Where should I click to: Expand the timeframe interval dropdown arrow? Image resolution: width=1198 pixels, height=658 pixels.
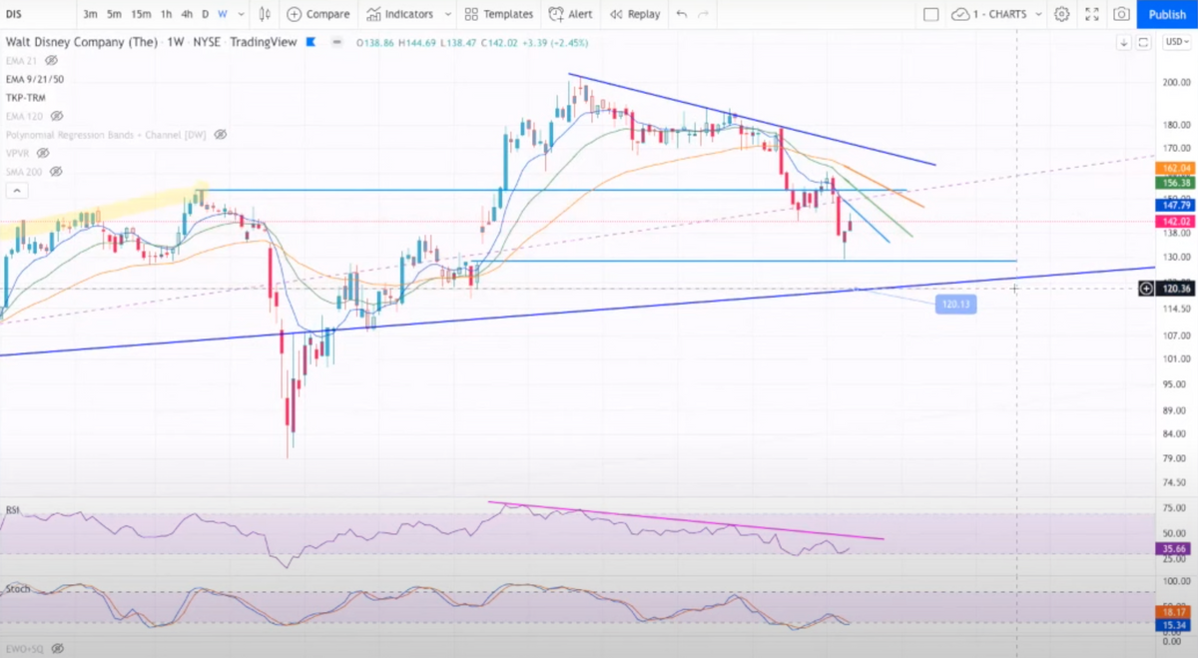click(x=242, y=14)
